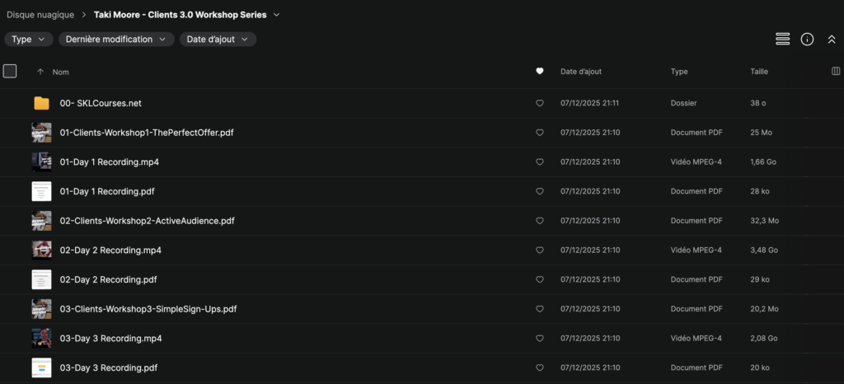Image resolution: width=844 pixels, height=384 pixels.
Task: Open the Date d'ajout filter dropdown
Action: click(x=218, y=39)
